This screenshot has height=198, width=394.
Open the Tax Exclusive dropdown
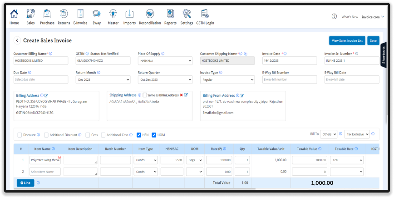pyautogui.click(x=357, y=134)
